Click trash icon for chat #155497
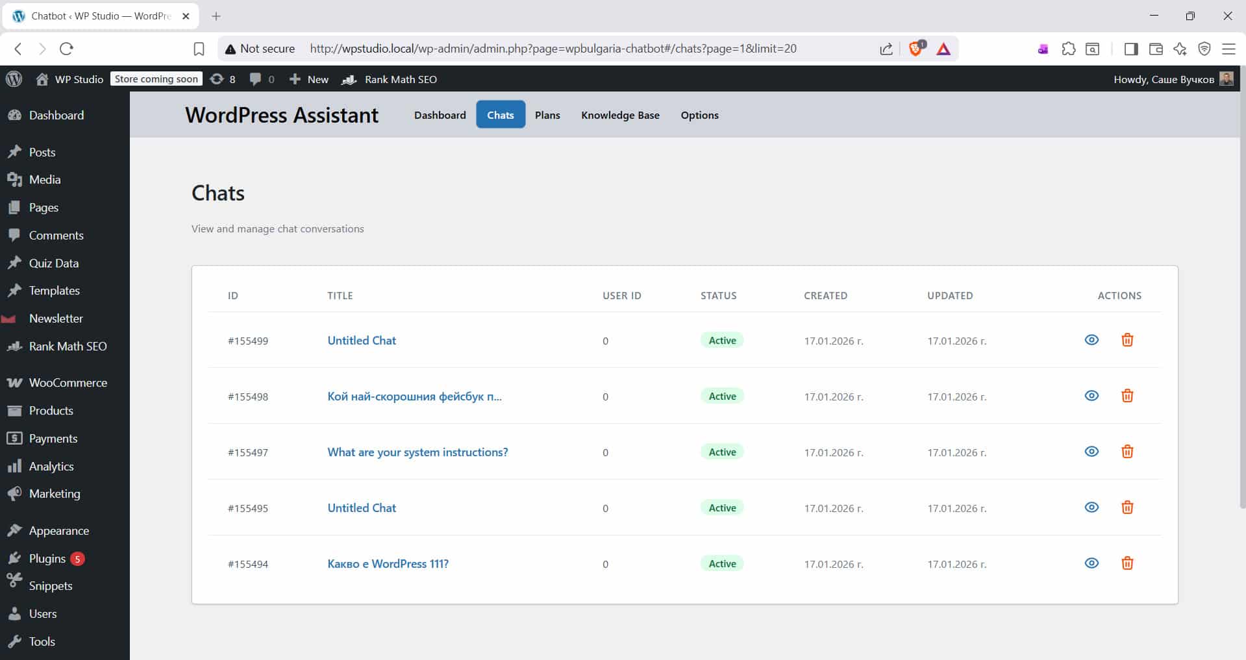This screenshot has width=1246, height=660. 1127,452
